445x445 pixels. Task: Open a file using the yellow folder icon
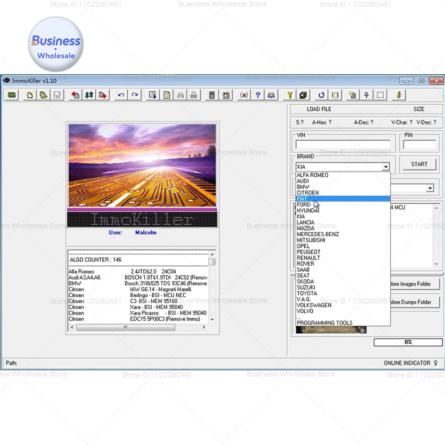point(44,95)
